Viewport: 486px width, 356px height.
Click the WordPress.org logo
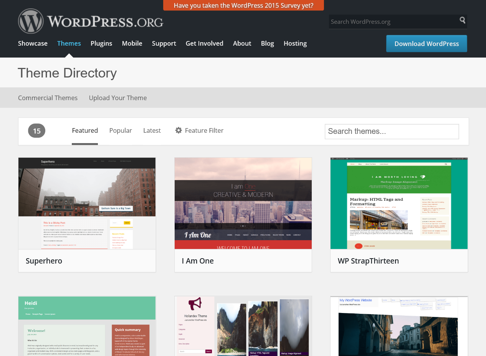pos(91,21)
